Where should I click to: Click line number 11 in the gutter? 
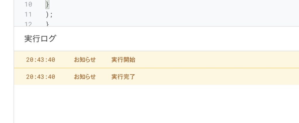(x=28, y=14)
